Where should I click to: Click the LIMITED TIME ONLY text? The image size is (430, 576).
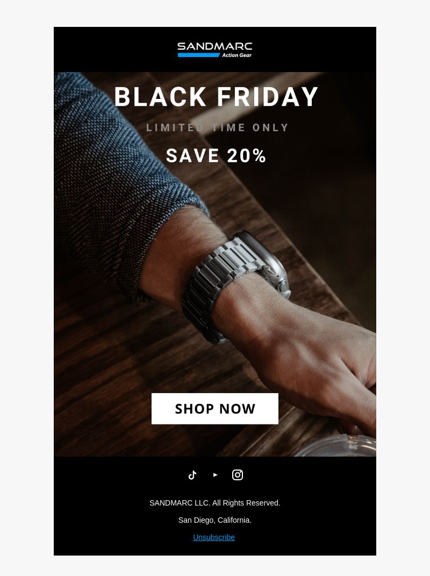coord(217,127)
